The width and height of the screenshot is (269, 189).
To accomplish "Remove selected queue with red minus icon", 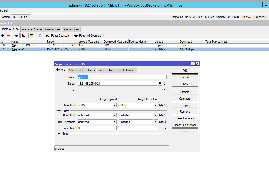I will (x=9, y=36).
